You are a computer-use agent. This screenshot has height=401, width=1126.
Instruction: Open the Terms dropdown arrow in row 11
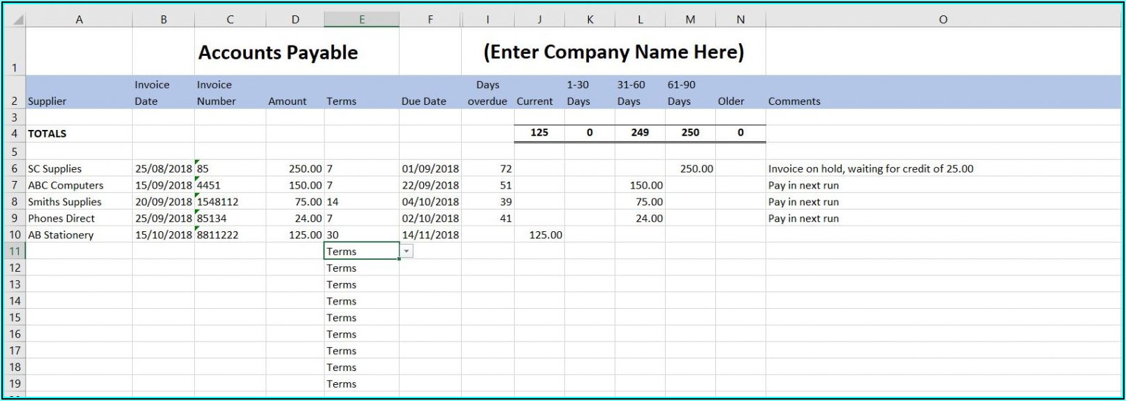pos(406,251)
